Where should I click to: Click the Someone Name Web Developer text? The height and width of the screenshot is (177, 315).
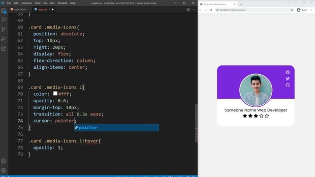tap(256, 110)
